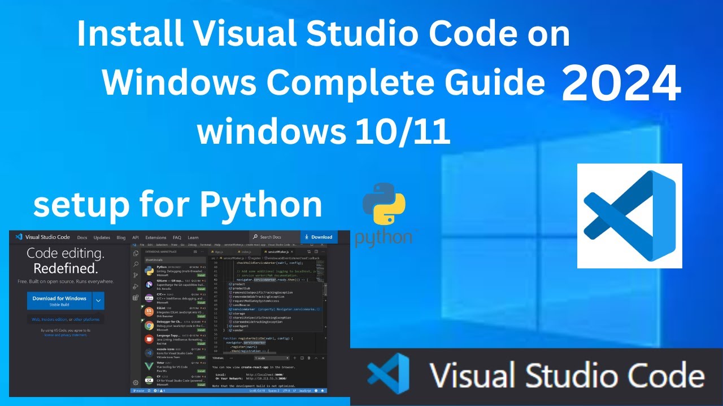The image size is (723, 406).
Task: Click the large Visual Studio Code logo tile
Action: (630, 216)
